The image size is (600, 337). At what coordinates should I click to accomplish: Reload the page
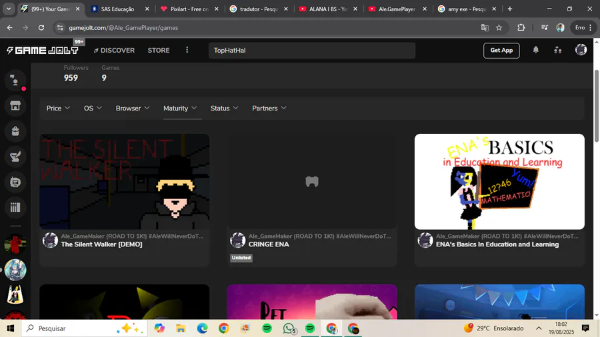(x=41, y=27)
